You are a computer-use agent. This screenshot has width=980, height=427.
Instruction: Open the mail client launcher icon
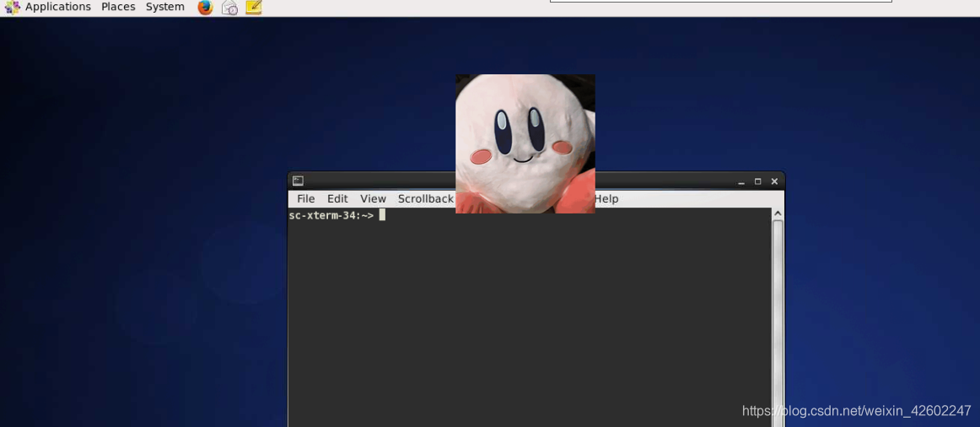[x=229, y=8]
